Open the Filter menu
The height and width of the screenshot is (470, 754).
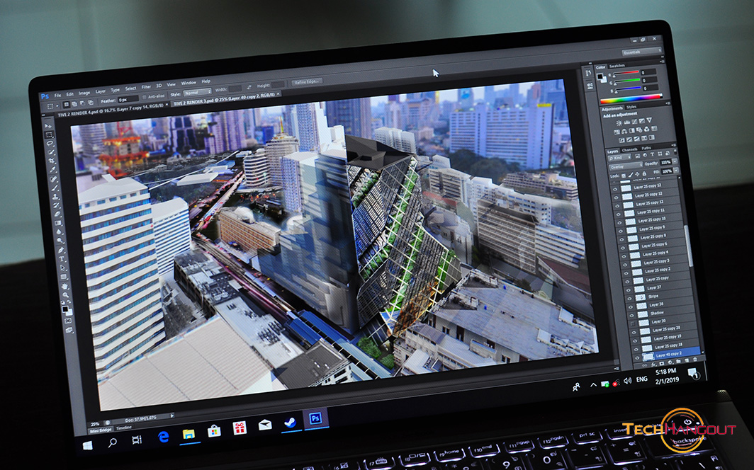[146, 87]
